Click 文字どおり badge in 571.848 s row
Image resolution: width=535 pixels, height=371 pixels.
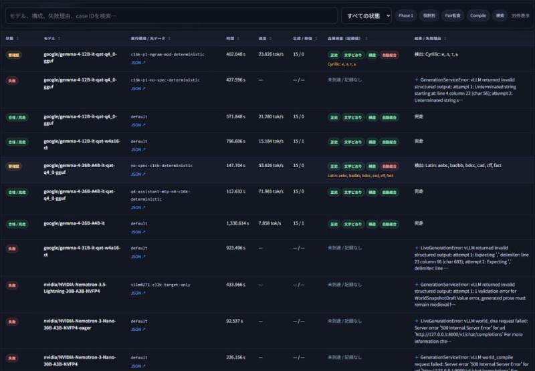[353, 117]
